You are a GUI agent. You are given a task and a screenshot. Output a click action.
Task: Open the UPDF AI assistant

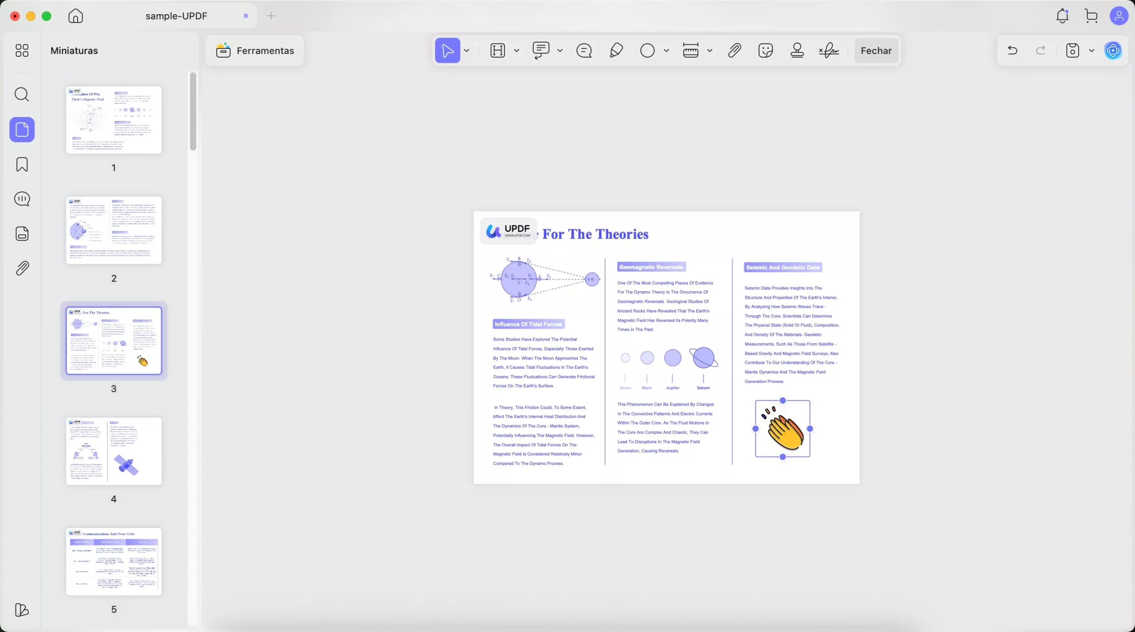coord(1113,51)
